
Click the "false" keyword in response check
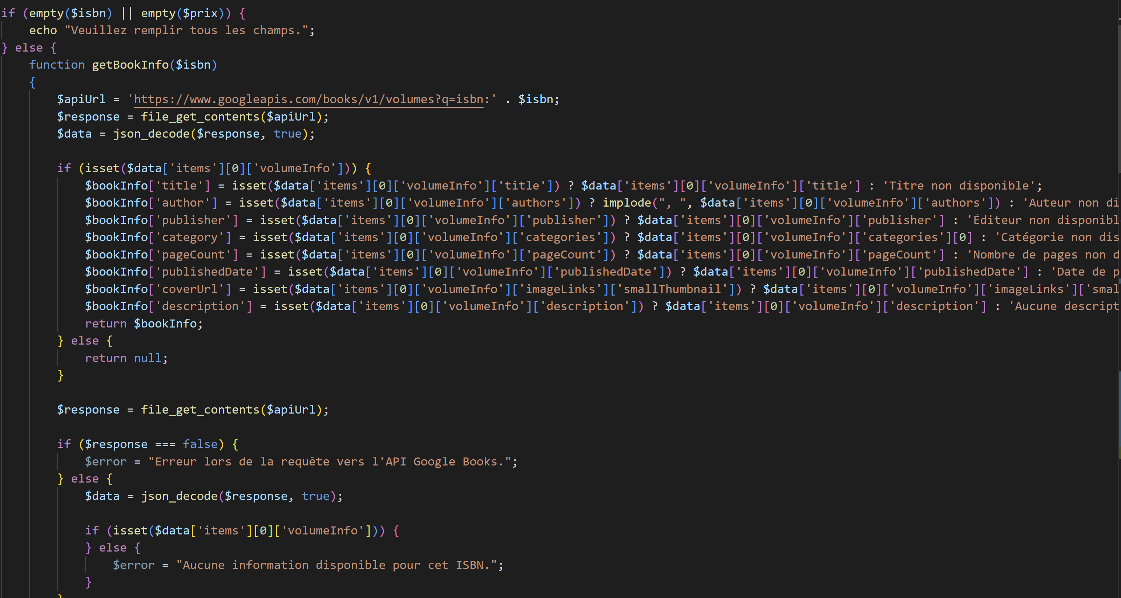[x=200, y=444]
